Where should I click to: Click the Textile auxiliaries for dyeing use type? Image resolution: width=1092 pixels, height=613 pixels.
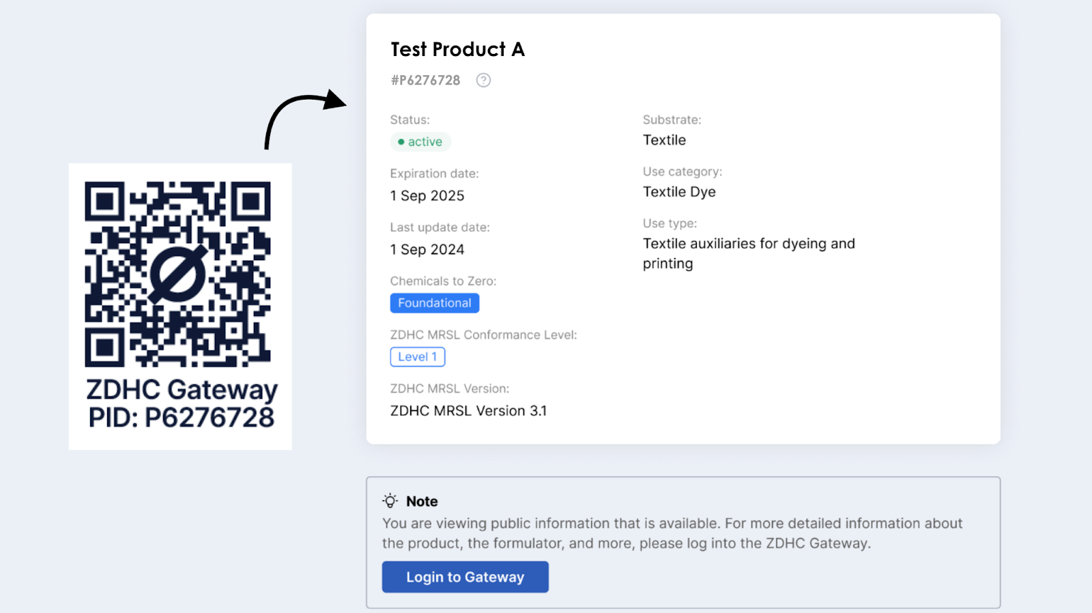(749, 253)
